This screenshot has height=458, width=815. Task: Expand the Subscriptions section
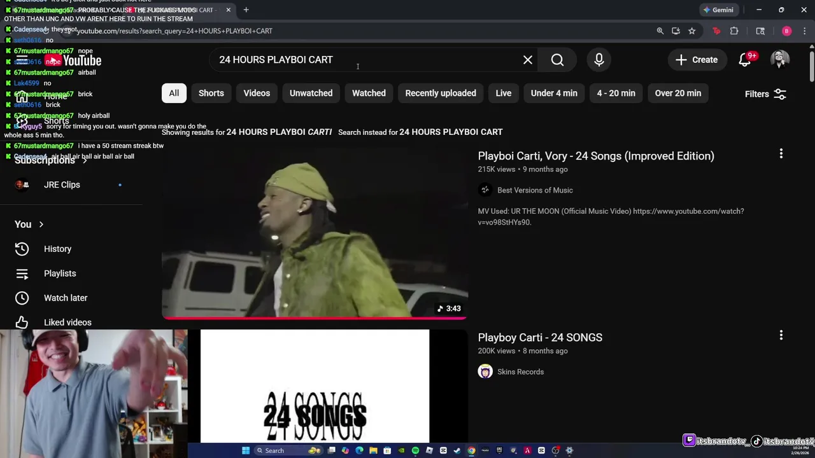coord(51,160)
